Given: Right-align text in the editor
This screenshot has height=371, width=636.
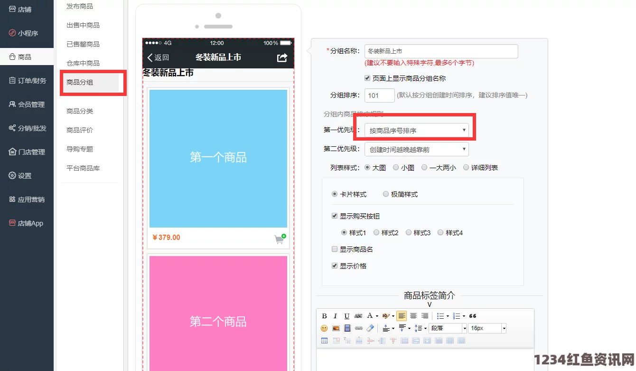Looking at the screenshot, I should (x=425, y=316).
